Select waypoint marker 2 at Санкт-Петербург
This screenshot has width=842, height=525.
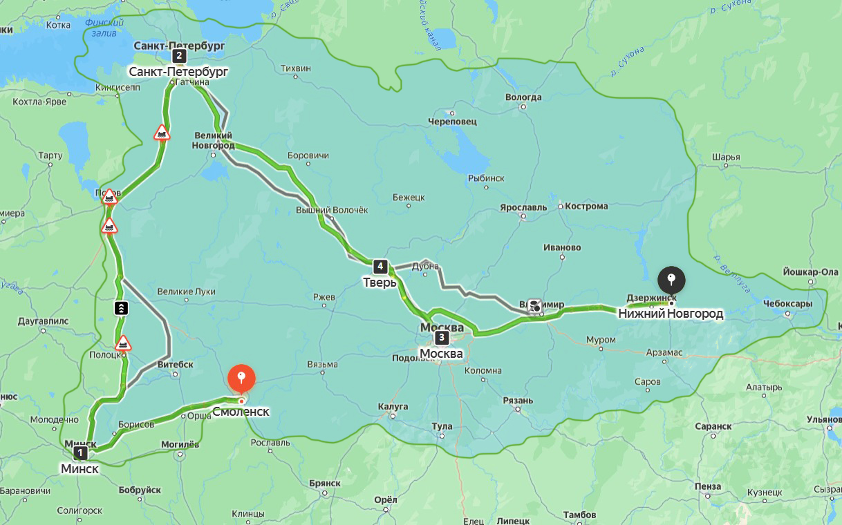click(180, 56)
